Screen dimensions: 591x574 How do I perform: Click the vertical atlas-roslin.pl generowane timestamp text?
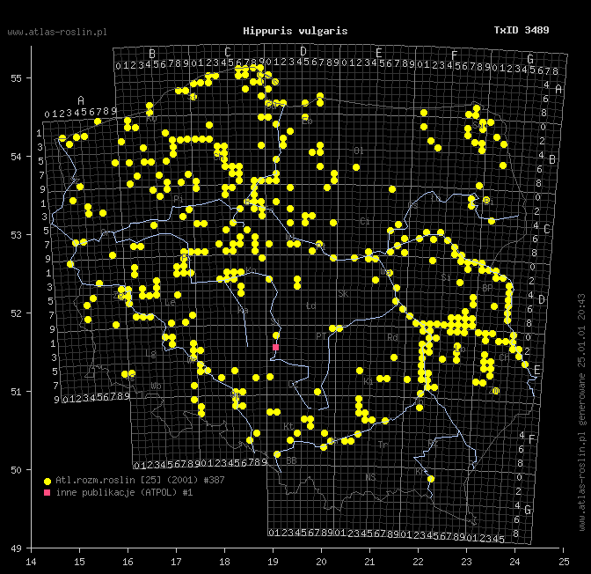582,412
